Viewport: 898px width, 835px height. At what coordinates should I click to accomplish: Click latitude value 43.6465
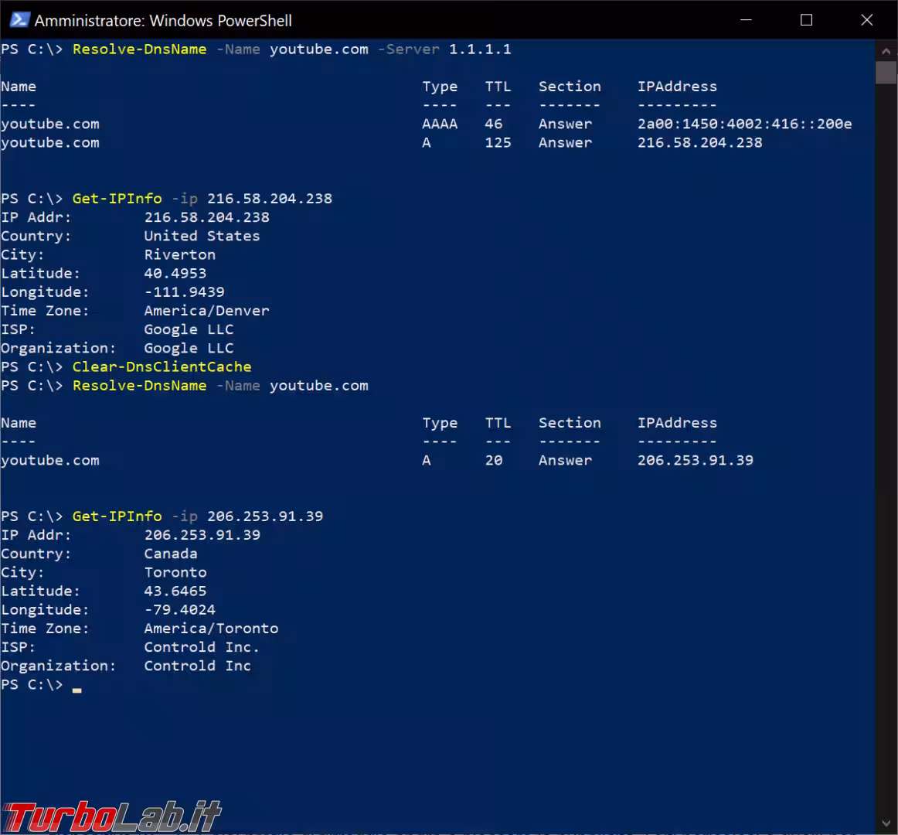(175, 591)
